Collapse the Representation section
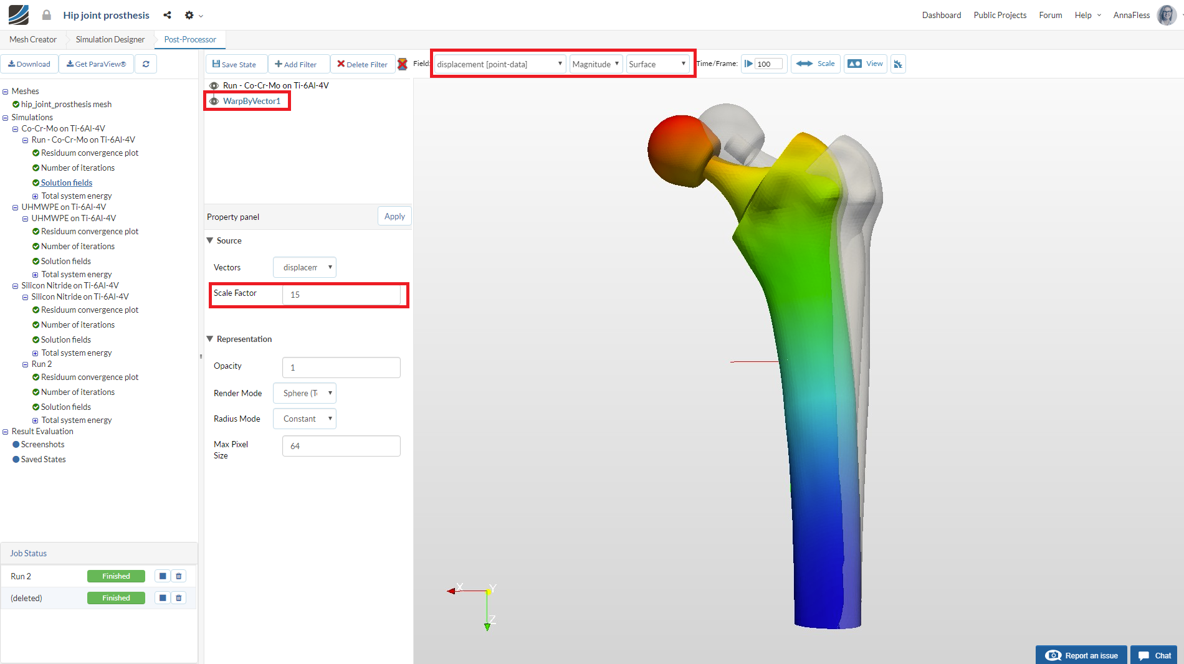 click(210, 339)
